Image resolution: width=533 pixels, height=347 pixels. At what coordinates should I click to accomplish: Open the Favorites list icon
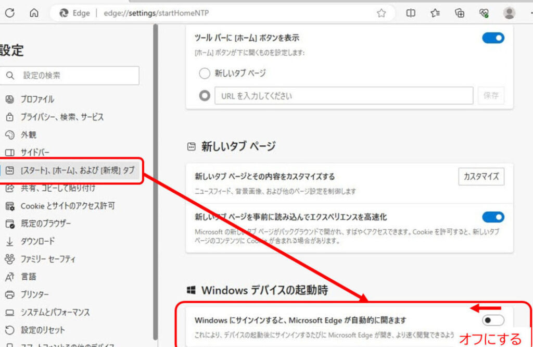tap(435, 14)
